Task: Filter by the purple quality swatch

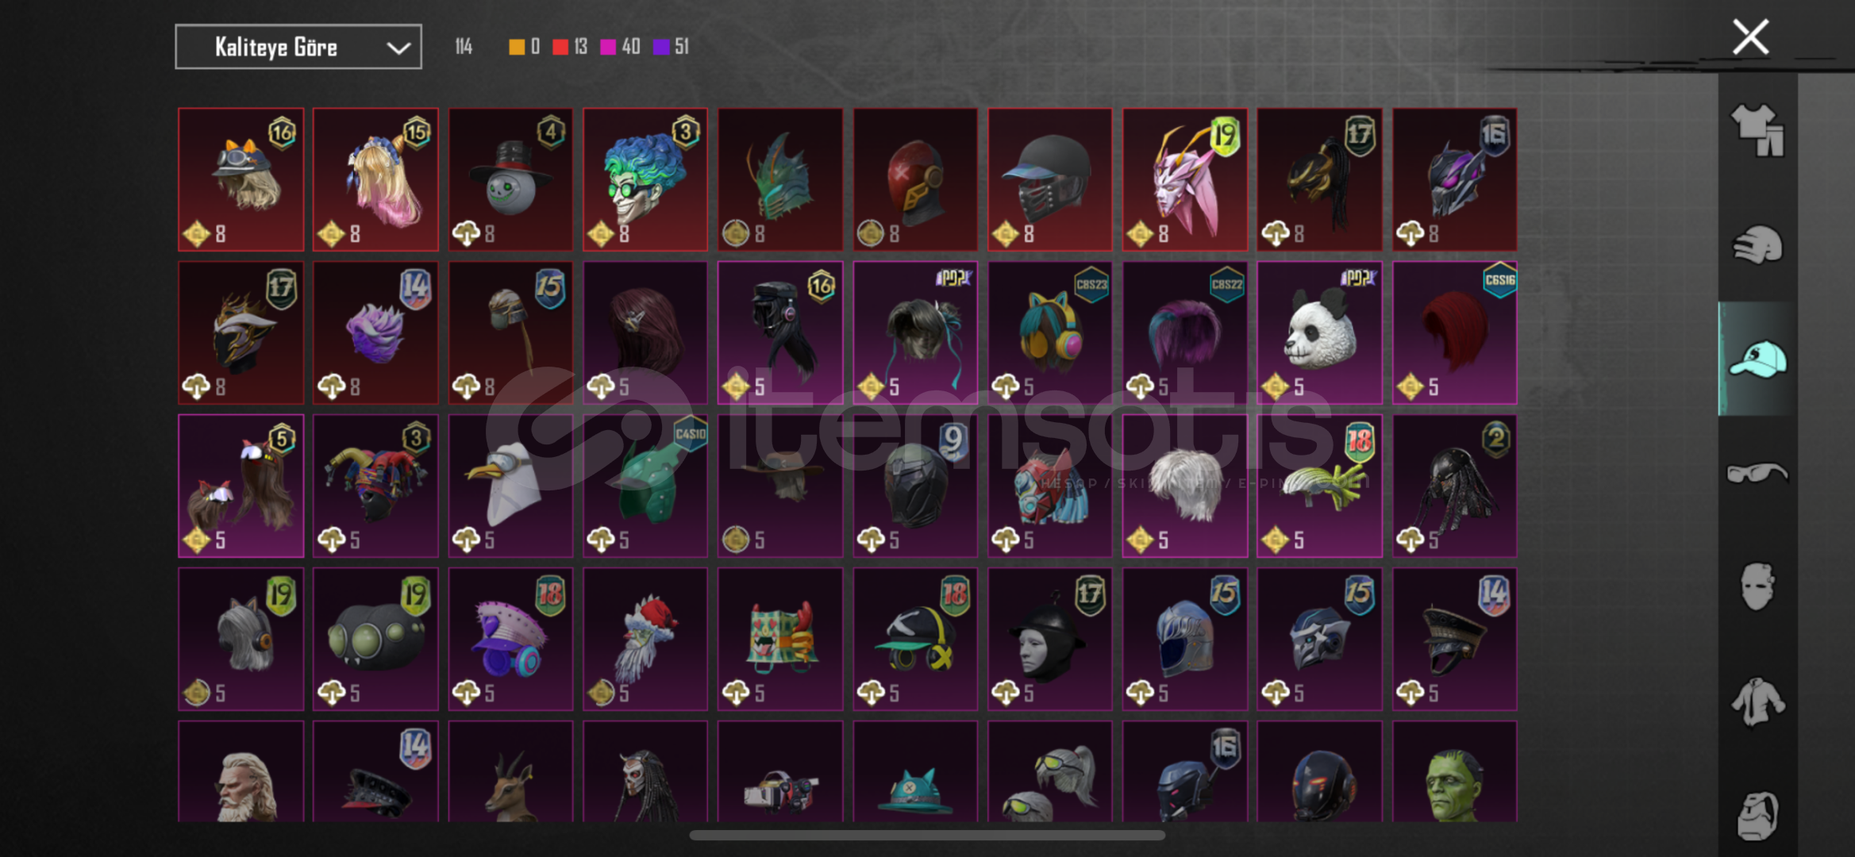Action: pos(660,47)
